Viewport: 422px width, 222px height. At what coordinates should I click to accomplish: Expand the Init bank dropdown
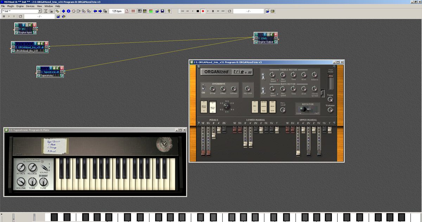tap(39, 11)
